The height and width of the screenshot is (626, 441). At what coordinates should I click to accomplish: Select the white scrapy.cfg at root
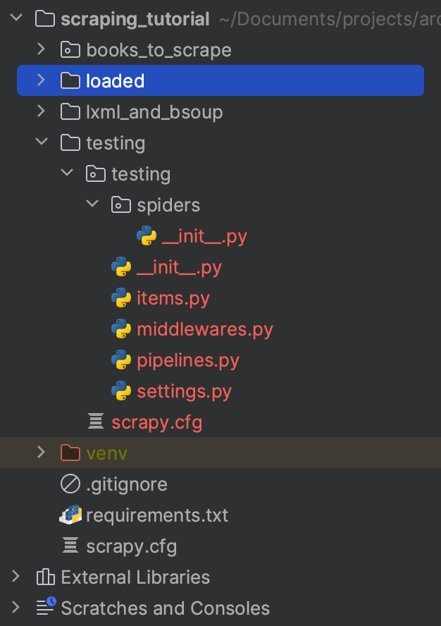(x=131, y=546)
